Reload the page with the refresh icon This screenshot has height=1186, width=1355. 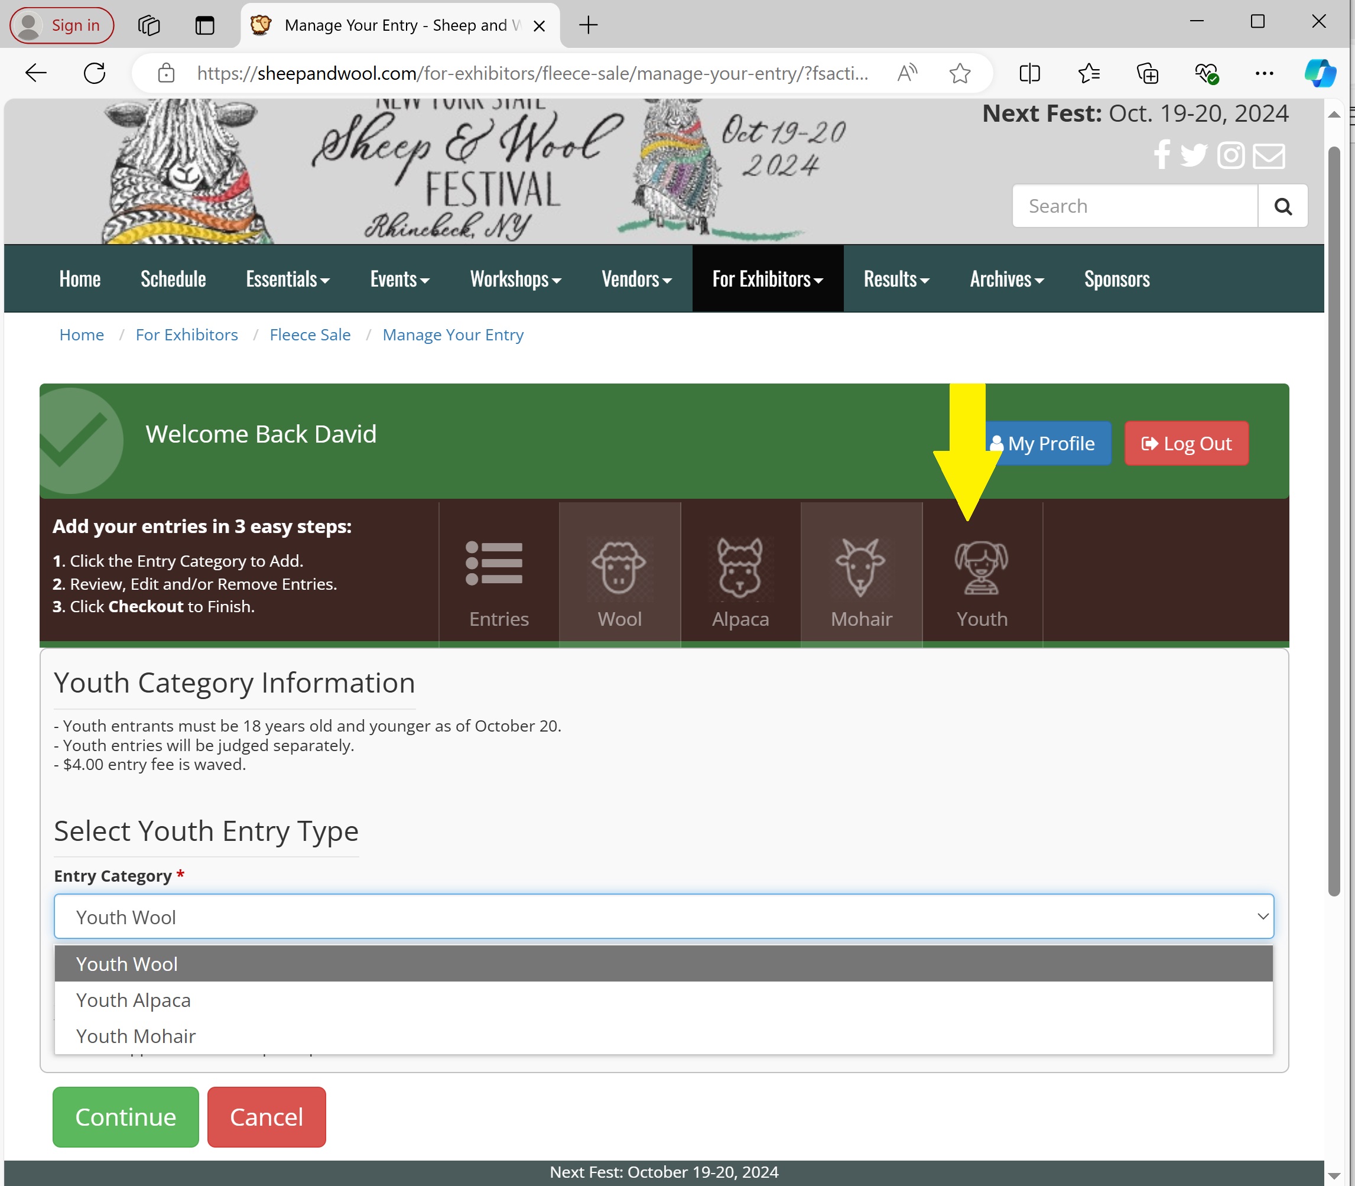tap(95, 73)
